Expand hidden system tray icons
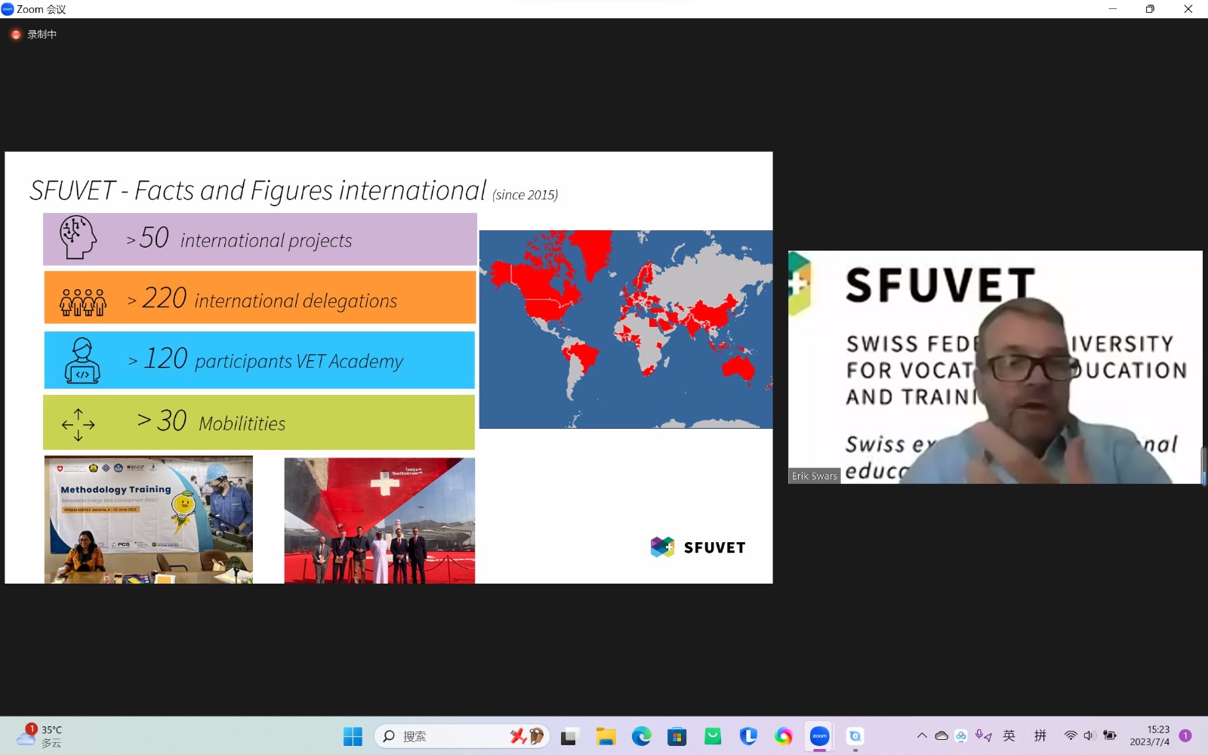This screenshot has width=1208, height=755. point(922,735)
